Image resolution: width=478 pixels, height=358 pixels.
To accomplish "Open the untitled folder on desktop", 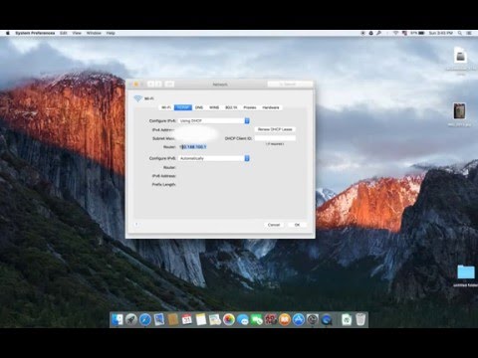I will pos(466,271).
